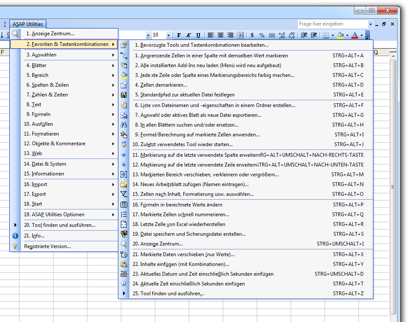Click the key icon beside Registrierte Version
The width and height of the screenshot is (409, 322).
click(x=15, y=246)
